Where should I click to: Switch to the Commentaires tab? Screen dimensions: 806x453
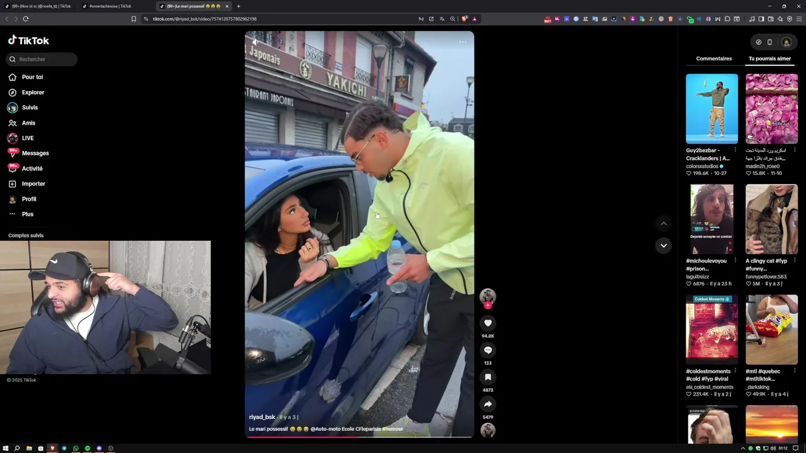tap(714, 59)
